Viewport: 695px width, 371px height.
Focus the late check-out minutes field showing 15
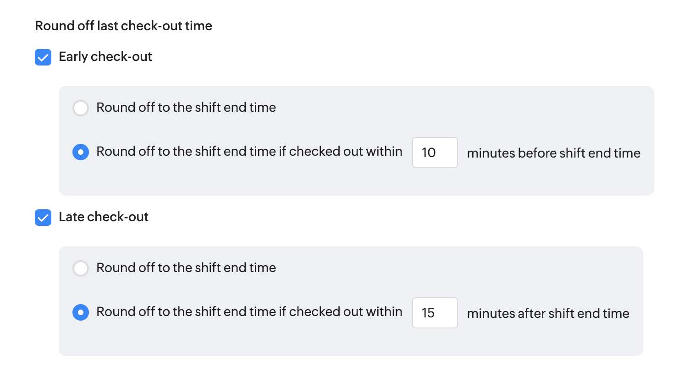[435, 313]
